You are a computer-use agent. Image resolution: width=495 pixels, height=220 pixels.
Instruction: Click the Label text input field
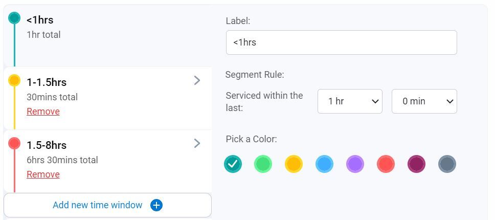point(341,42)
